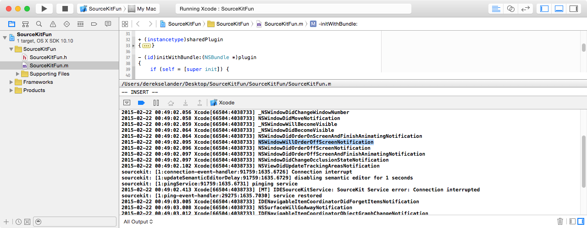
Task: Show the Standard editor
Action: click(x=496, y=9)
